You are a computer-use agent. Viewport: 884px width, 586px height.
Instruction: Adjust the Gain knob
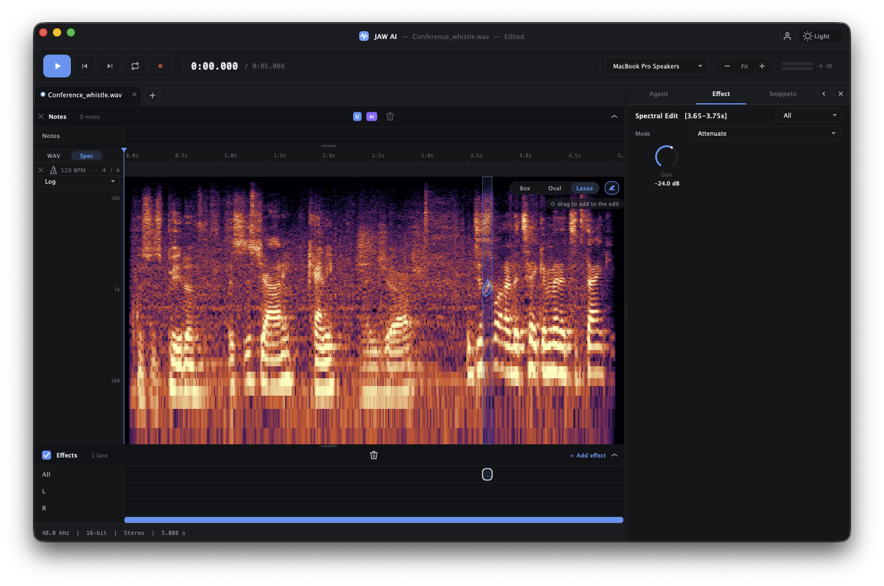pos(667,157)
